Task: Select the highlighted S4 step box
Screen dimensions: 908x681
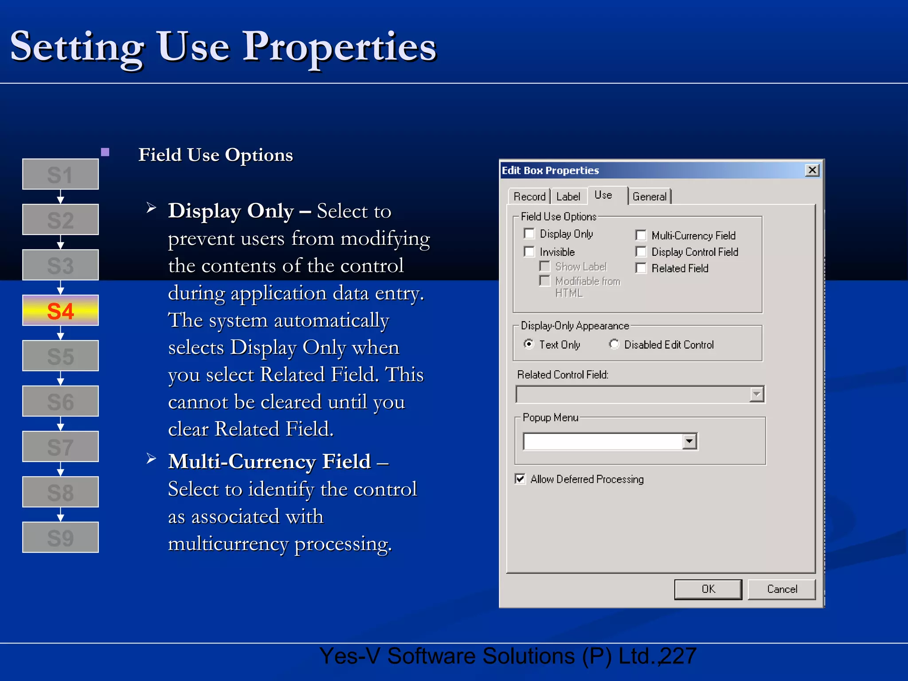Action: pos(61,310)
